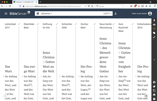The image size is (157, 101).
Task: Open the Firefox application menu
Action: click(x=155, y=6)
